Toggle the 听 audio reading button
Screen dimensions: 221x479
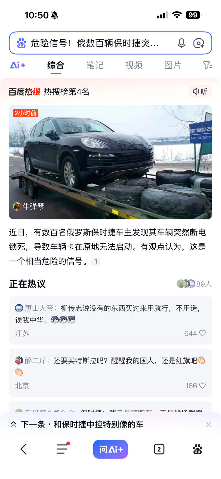click(200, 91)
